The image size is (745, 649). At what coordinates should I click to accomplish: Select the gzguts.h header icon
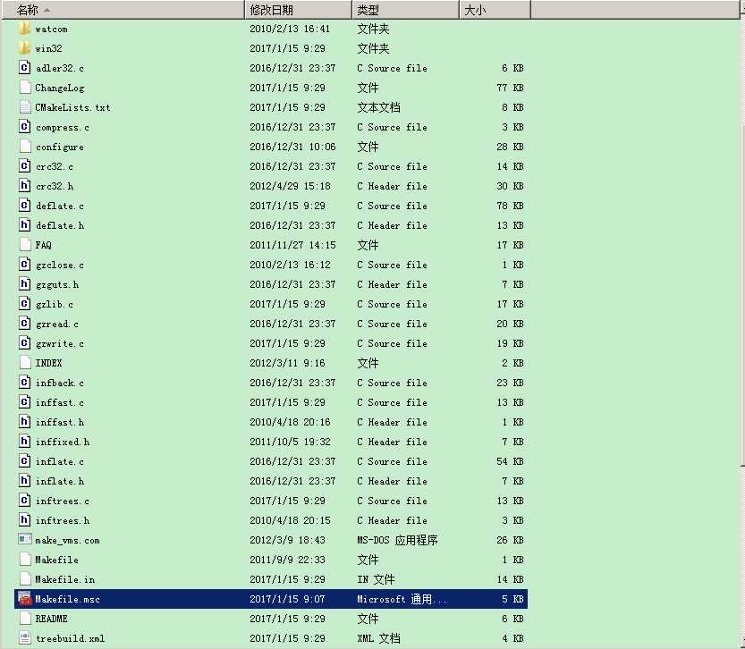click(25, 284)
